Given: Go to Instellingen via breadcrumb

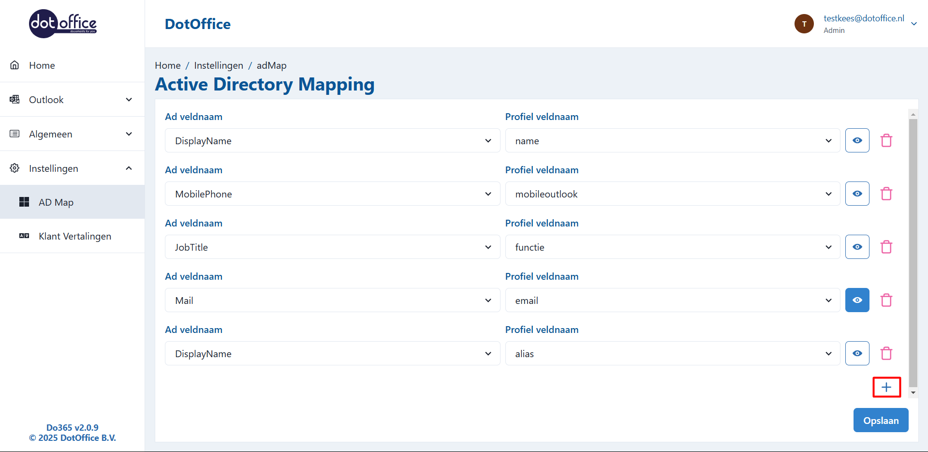Looking at the screenshot, I should click(x=219, y=65).
